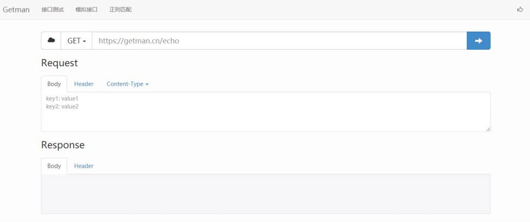The height and width of the screenshot is (222, 530).
Task: Open the 模拟接口 menu item
Action: coord(86,9)
